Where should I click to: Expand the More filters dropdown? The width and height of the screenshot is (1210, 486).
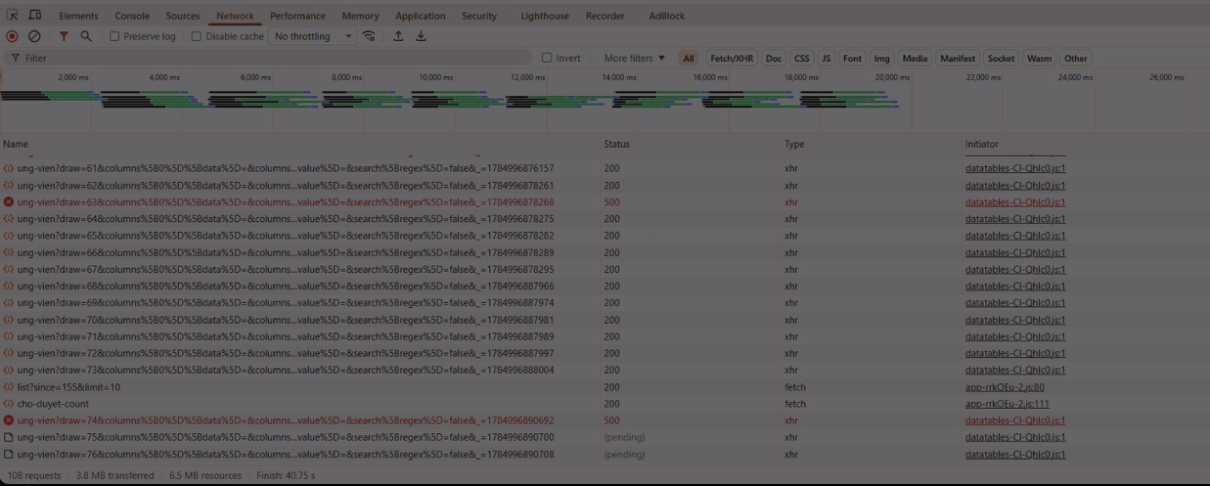[634, 59]
